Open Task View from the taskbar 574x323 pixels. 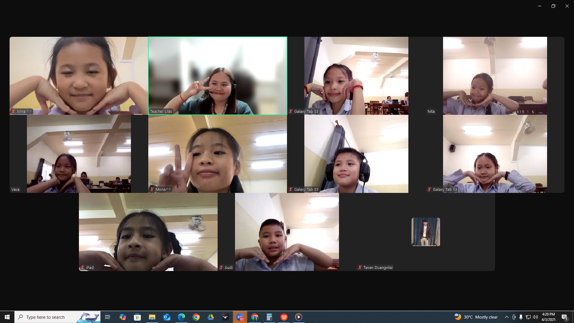pos(108,317)
